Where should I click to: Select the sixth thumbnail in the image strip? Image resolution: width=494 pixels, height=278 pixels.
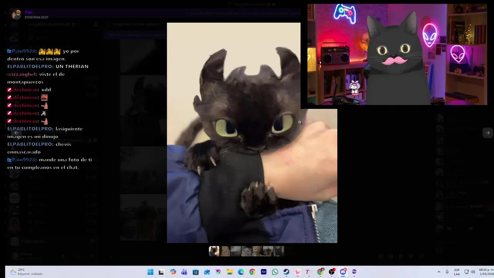pos(268,251)
